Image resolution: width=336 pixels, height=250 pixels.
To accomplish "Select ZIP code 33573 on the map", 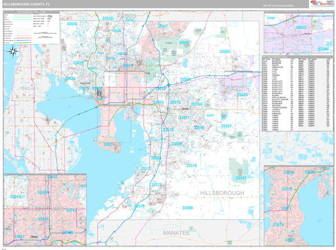I will click(x=156, y=185).
